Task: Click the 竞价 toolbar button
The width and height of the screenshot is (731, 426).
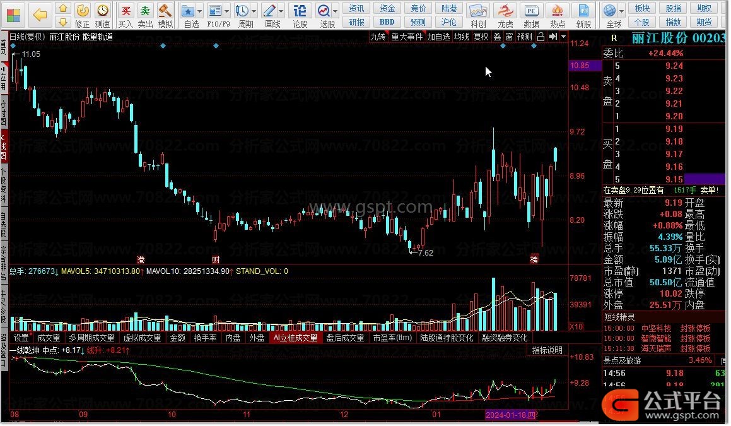Action: coord(418,8)
